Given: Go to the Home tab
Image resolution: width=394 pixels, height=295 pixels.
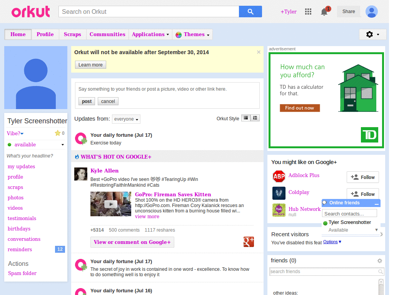Looking at the screenshot, I should 18,34.
